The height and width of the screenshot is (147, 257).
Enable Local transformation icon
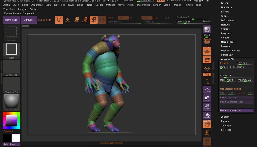(x=207, y=59)
